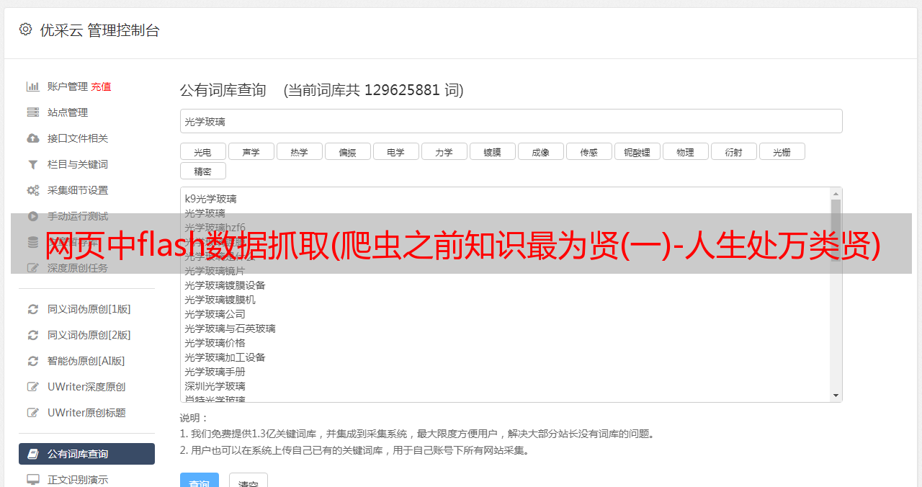Viewport: 922px width, 487px height.
Task: Pick the 精密 tag button
Action: (202, 171)
